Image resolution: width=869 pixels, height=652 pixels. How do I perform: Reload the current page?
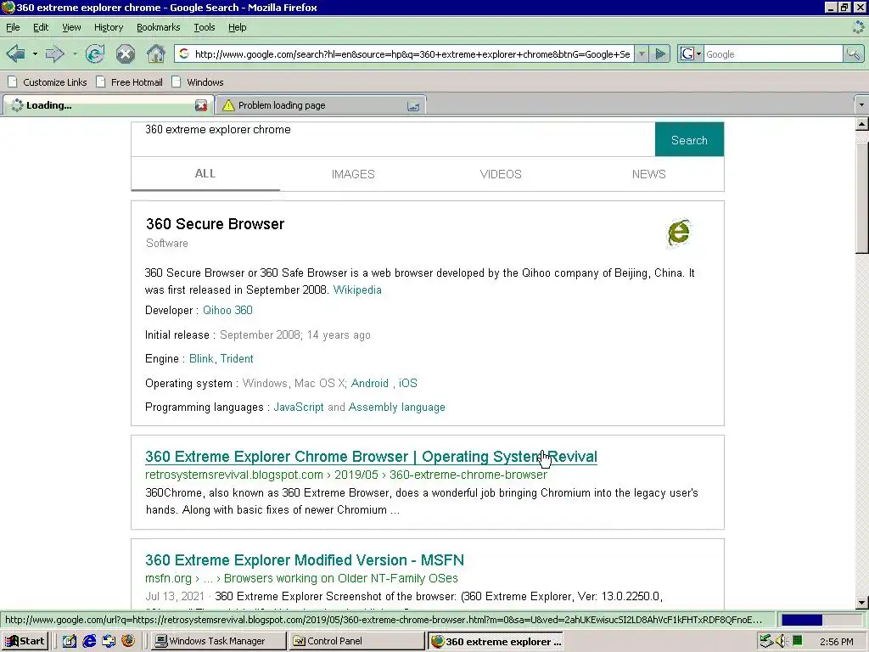click(x=95, y=53)
